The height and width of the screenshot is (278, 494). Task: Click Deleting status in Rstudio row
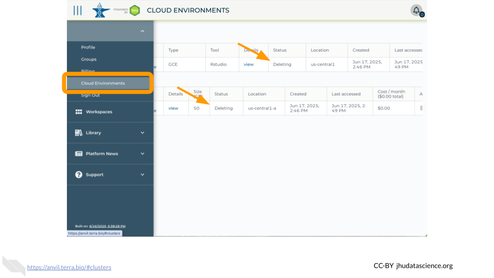pos(283,64)
